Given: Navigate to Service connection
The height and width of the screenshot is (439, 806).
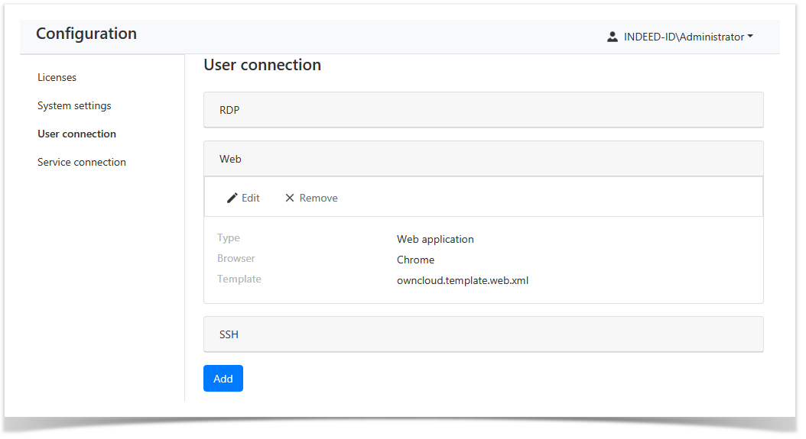Looking at the screenshot, I should [x=82, y=162].
